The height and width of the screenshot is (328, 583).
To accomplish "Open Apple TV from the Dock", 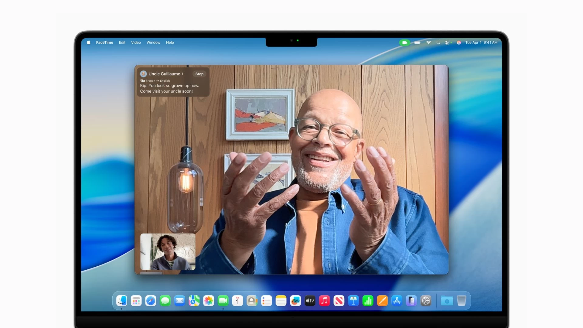I will coord(310,301).
